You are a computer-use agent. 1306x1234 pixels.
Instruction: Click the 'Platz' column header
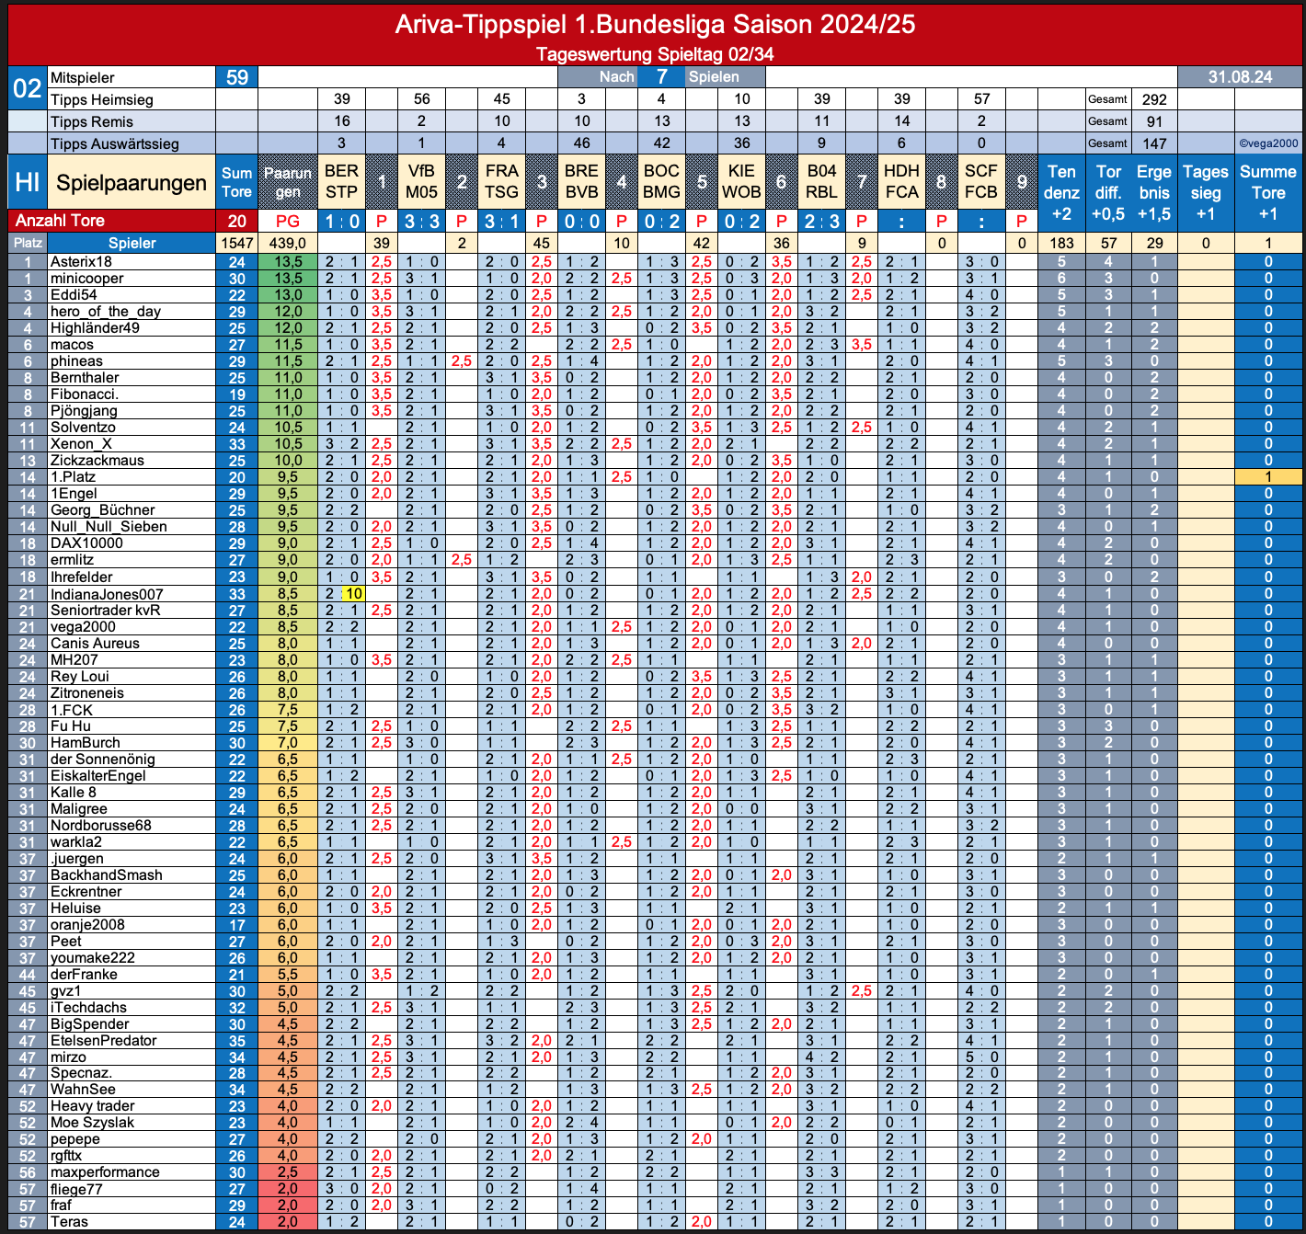pos(28,243)
